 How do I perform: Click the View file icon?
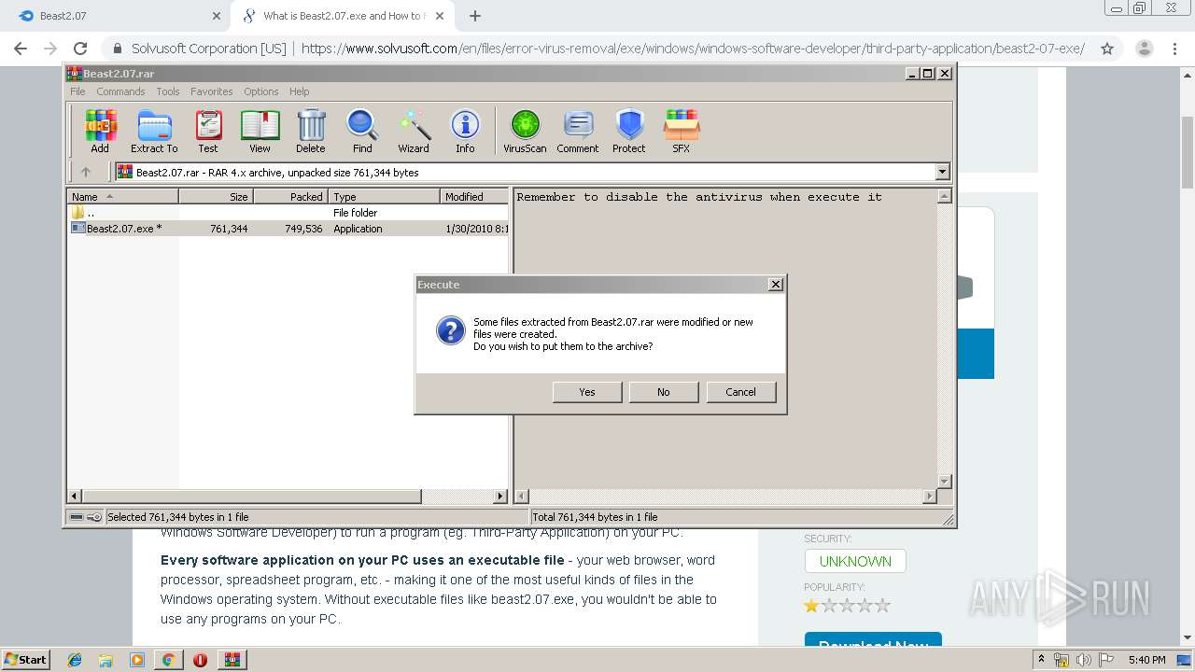tap(260, 131)
